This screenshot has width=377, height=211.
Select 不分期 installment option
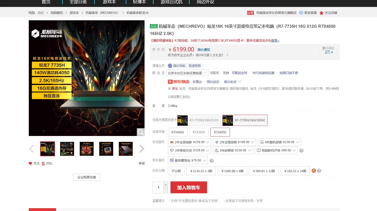[176, 171]
